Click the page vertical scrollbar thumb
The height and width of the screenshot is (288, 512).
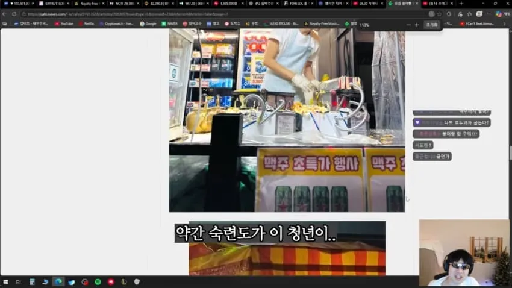pyautogui.click(x=510, y=154)
